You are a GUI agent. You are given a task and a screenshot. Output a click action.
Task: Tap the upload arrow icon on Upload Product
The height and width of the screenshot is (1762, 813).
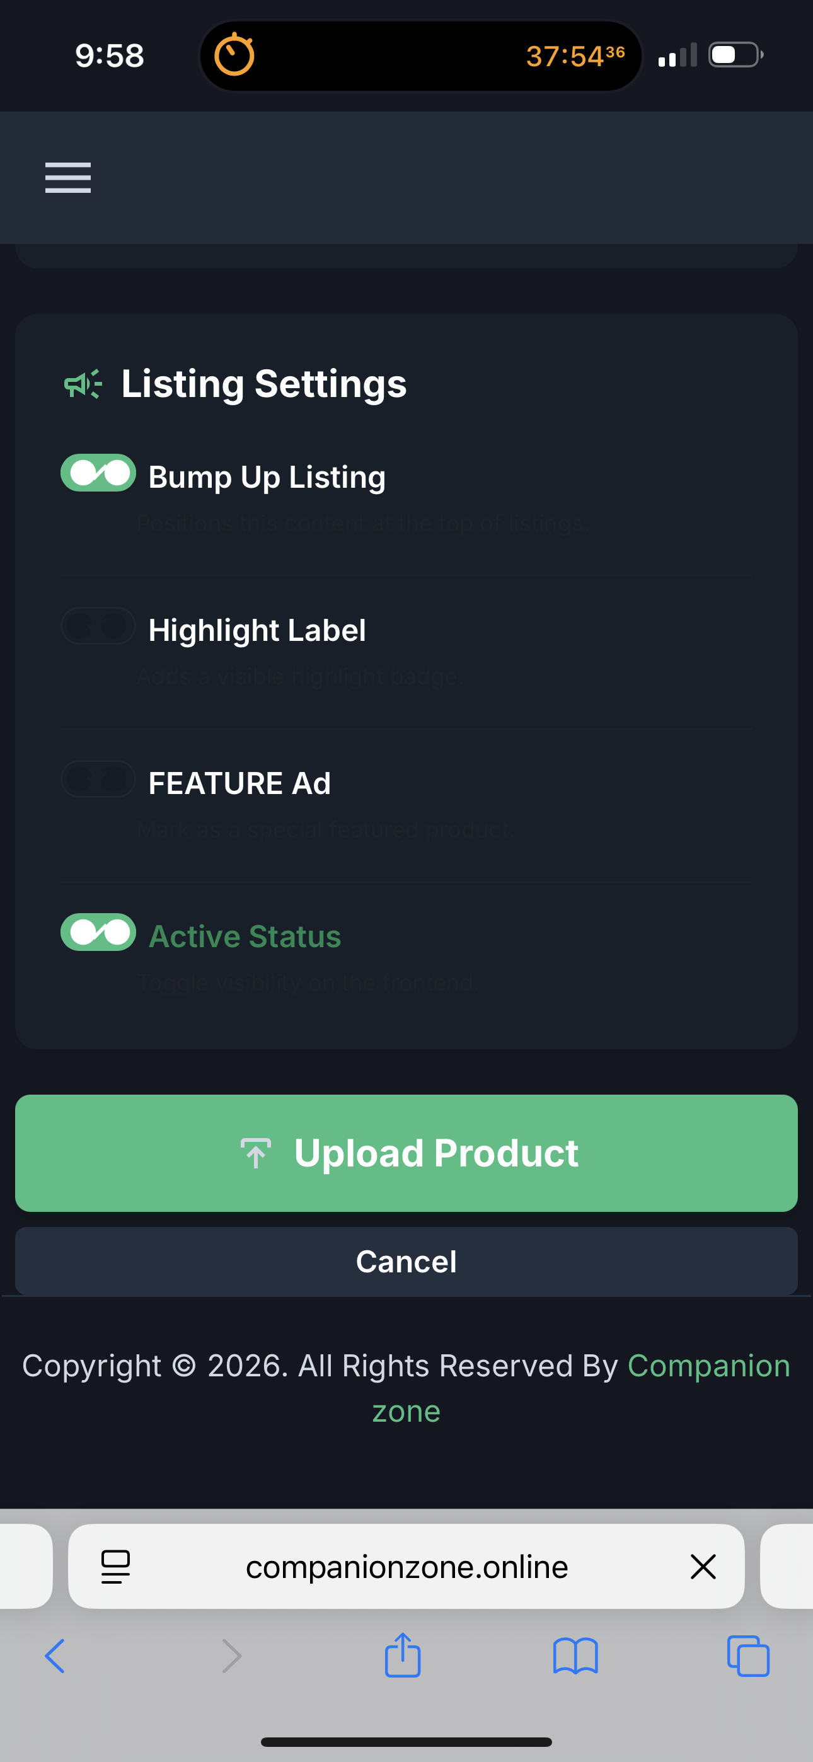coord(256,1152)
